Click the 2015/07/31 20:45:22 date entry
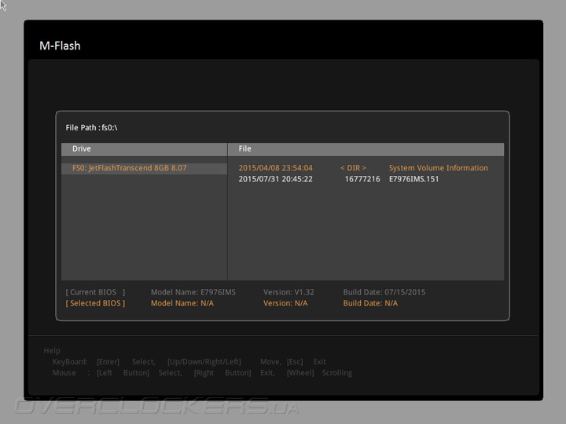 point(275,179)
